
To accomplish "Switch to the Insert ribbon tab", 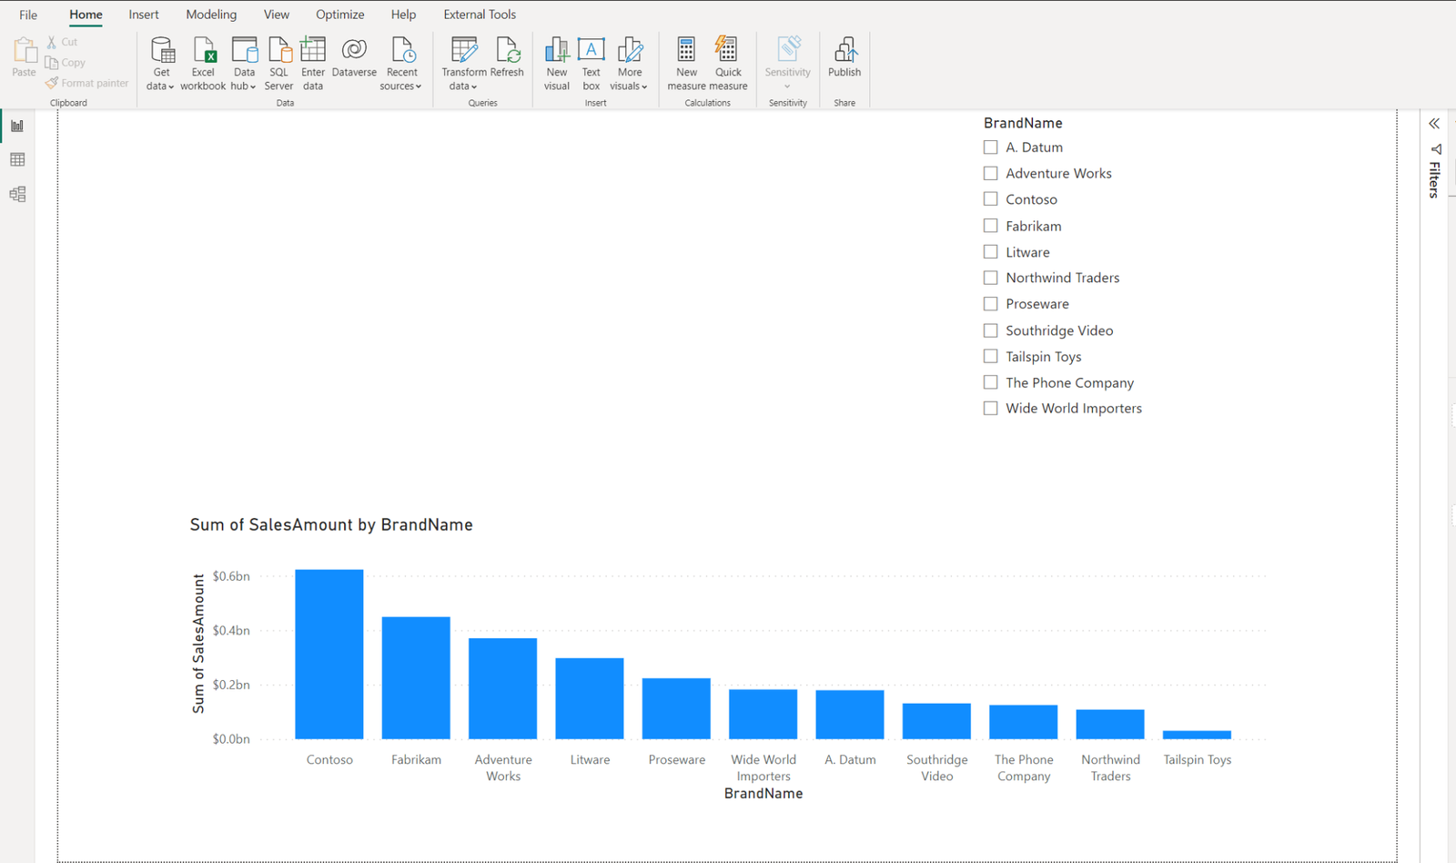I will 144,15.
